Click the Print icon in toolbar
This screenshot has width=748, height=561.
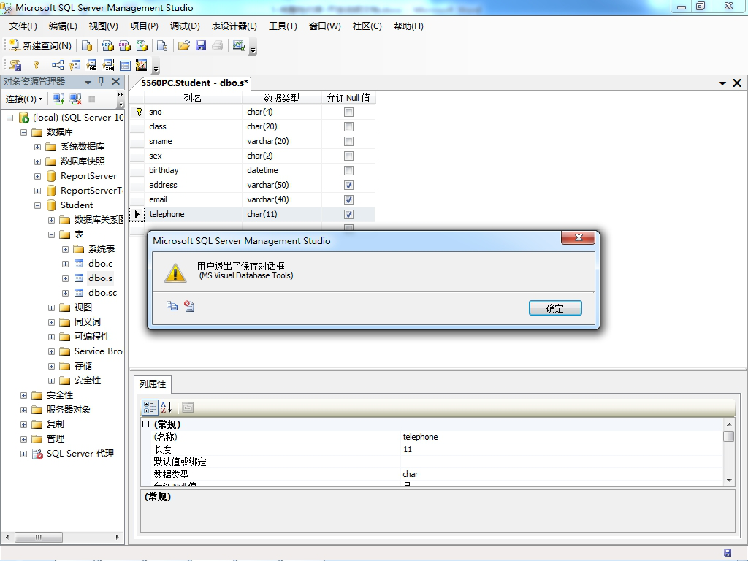coord(218,46)
